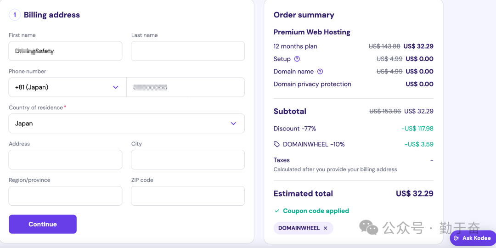This screenshot has height=248, width=496.
Task: Click the DOMAINWHEEL coupon chip
Action: [x=299, y=228]
